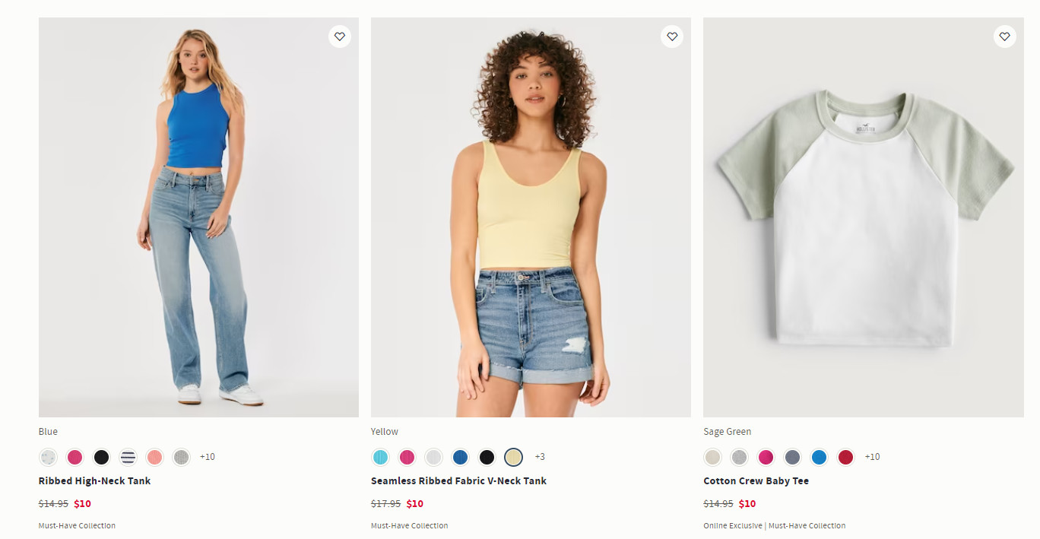Save Cotton Crew Baby Tee to favorites
Screen dimensions: 1040x539
pos(1004,36)
